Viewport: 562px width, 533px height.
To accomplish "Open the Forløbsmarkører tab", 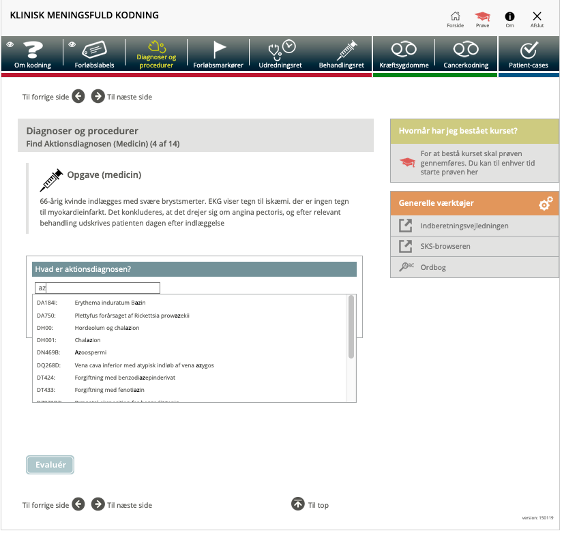I will click(x=218, y=55).
